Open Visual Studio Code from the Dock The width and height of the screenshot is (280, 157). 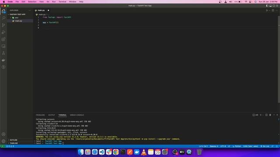click(102, 152)
